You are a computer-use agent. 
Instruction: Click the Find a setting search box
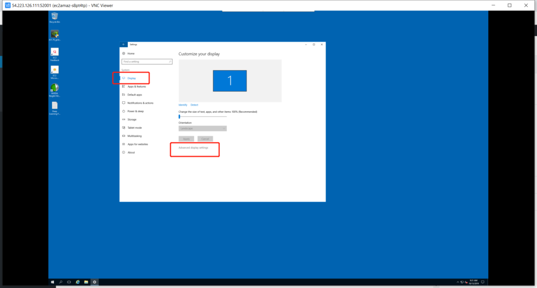point(147,61)
